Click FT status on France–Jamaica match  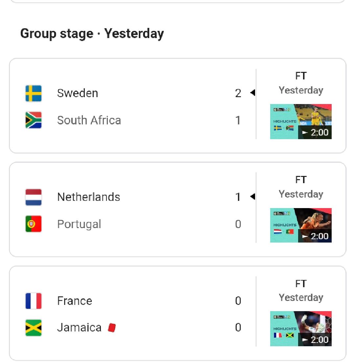tap(301, 284)
